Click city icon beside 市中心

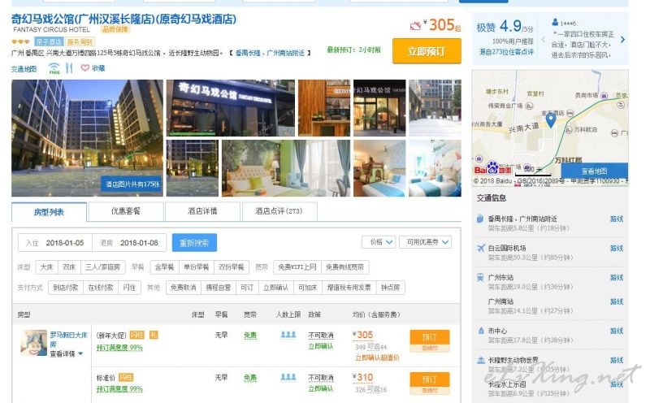coord(481,331)
